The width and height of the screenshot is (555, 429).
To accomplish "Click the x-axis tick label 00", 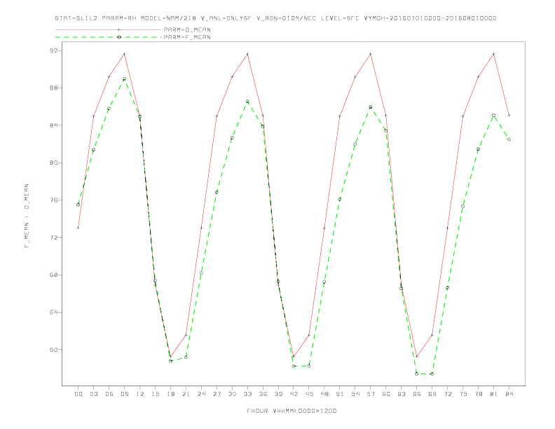I will 78,394.
